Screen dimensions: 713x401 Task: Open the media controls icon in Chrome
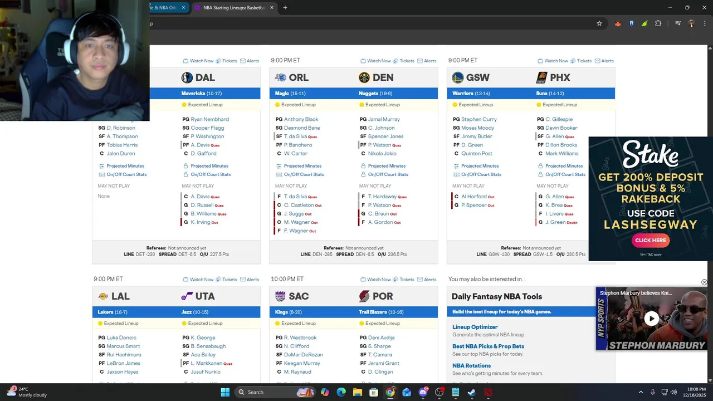pyautogui.click(x=678, y=23)
